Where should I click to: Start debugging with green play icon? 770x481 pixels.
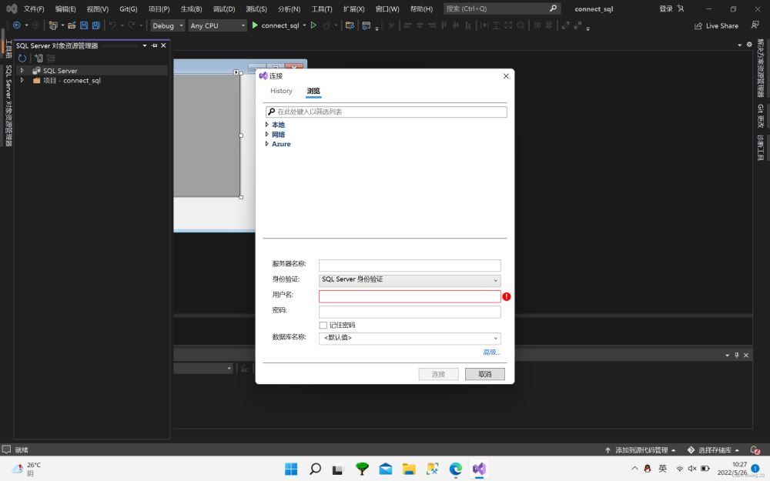[x=255, y=25]
